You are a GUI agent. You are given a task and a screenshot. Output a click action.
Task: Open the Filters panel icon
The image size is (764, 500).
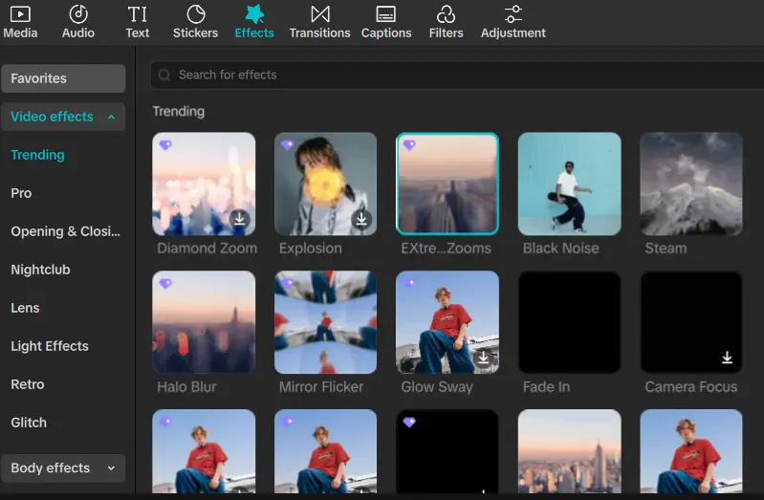pyautogui.click(x=446, y=14)
